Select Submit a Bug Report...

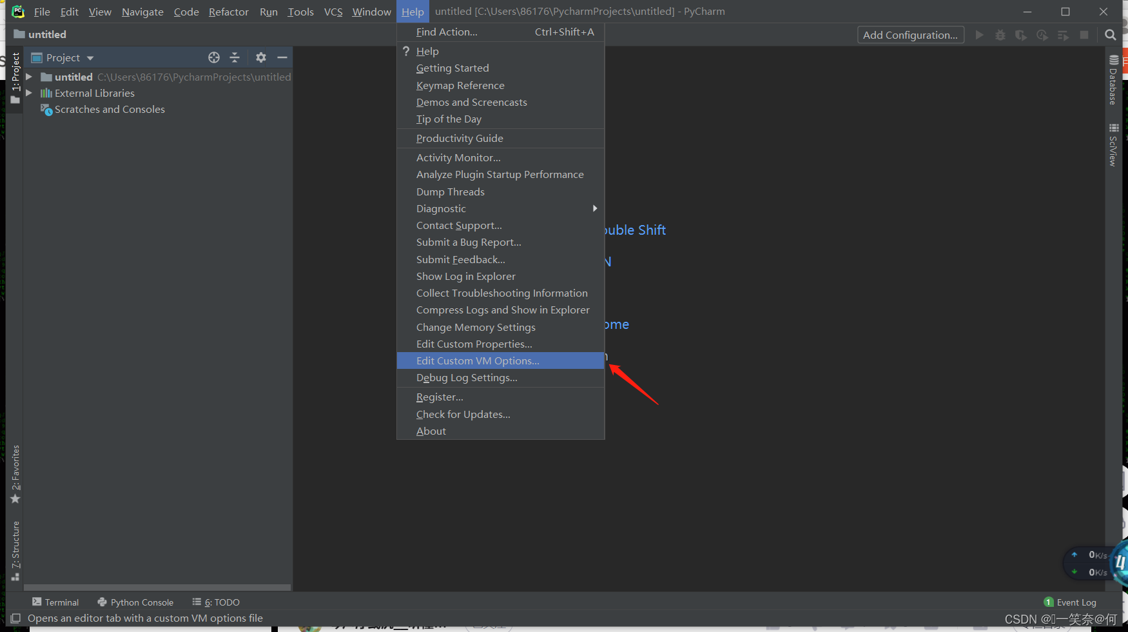(x=501, y=242)
